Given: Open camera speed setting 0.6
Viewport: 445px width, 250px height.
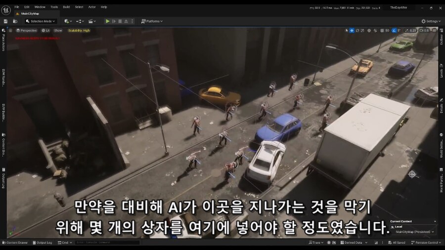Looking at the screenshot, I should pos(424,30).
